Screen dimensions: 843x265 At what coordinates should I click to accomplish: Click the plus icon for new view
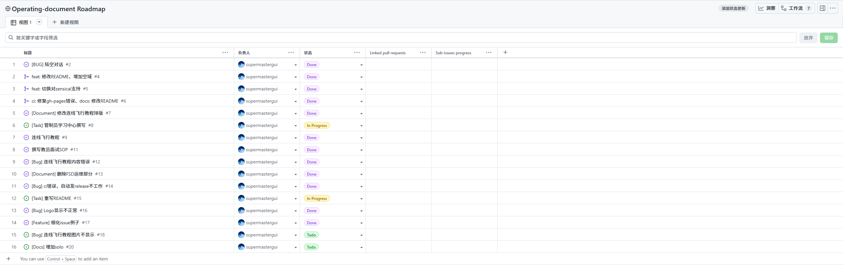point(55,22)
